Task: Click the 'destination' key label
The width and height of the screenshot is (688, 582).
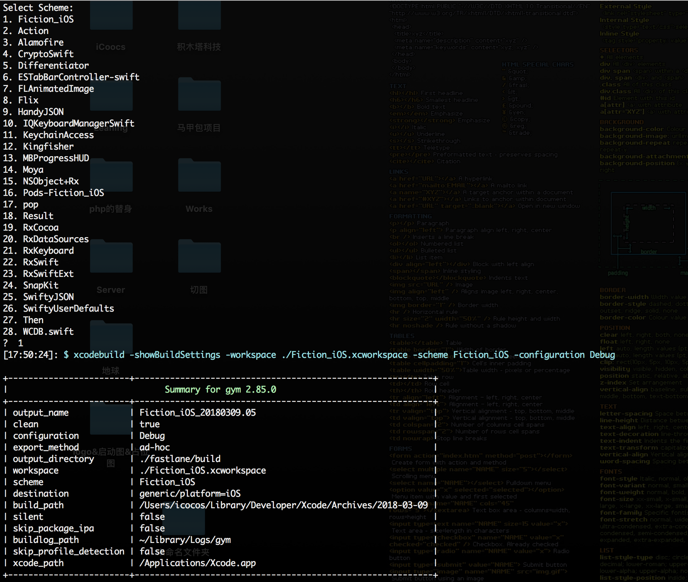Action: point(41,493)
